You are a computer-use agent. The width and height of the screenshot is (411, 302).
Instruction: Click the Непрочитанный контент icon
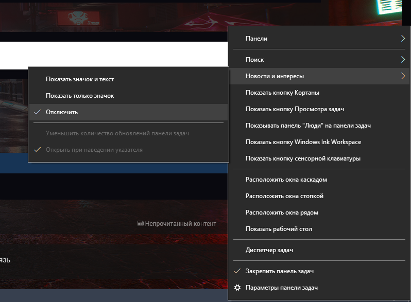[140, 224]
